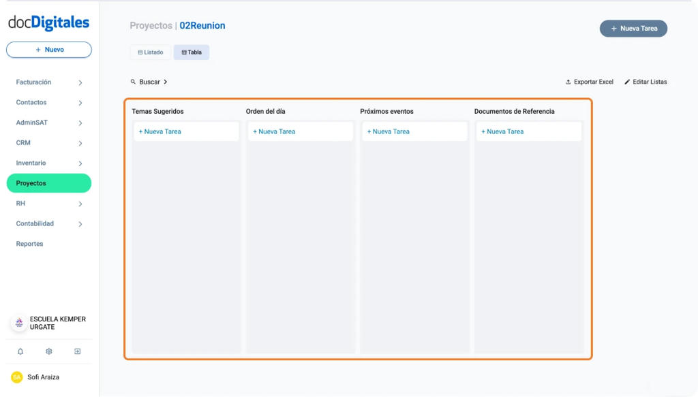This screenshot has height=397, width=698.
Task: Click the green Nuevo button
Action: coord(48,49)
